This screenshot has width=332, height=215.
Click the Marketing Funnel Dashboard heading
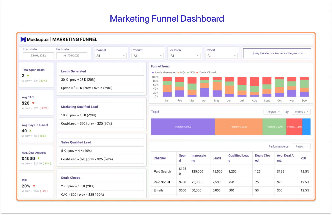tap(167, 19)
